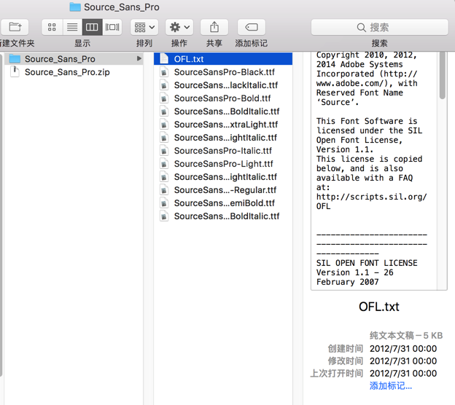The image size is (455, 405).
Task: Select SourceSansPro-Light.ttf
Action: tap(223, 164)
